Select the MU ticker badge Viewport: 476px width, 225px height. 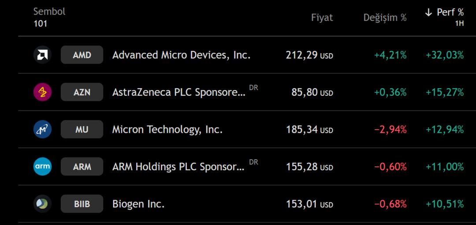tap(82, 130)
